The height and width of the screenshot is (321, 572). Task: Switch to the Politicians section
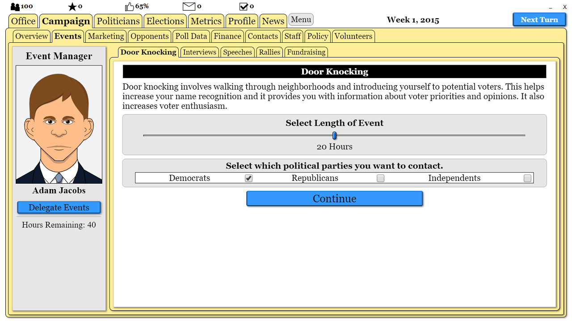pyautogui.click(x=118, y=21)
